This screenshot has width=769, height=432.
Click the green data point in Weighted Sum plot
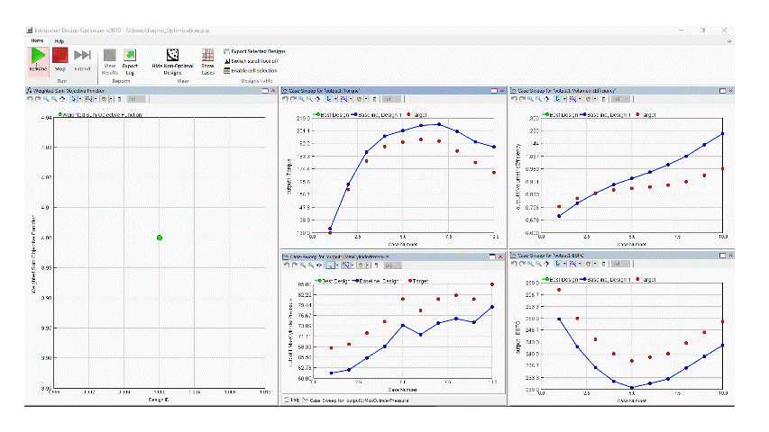160,238
